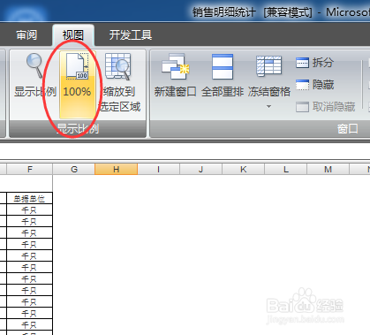Click the 单据单位 header cell
This screenshot has height=335, width=370.
click(29, 199)
